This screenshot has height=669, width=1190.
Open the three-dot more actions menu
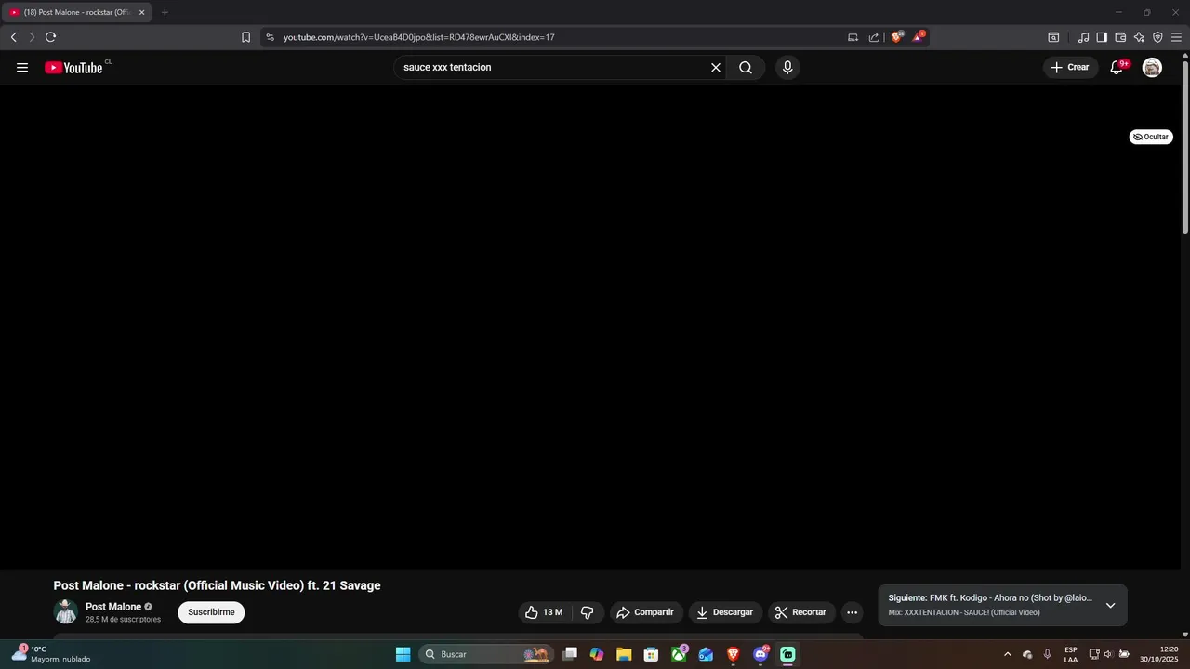coord(852,612)
